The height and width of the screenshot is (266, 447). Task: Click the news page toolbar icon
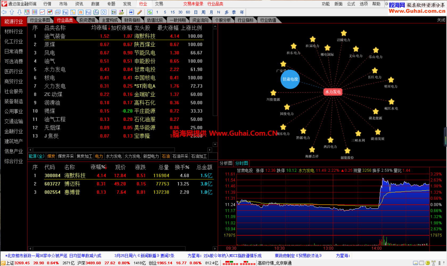[57, 12]
